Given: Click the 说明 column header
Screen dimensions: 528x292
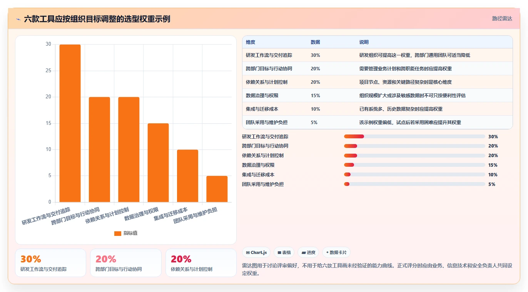Looking at the screenshot, I should tap(364, 42).
